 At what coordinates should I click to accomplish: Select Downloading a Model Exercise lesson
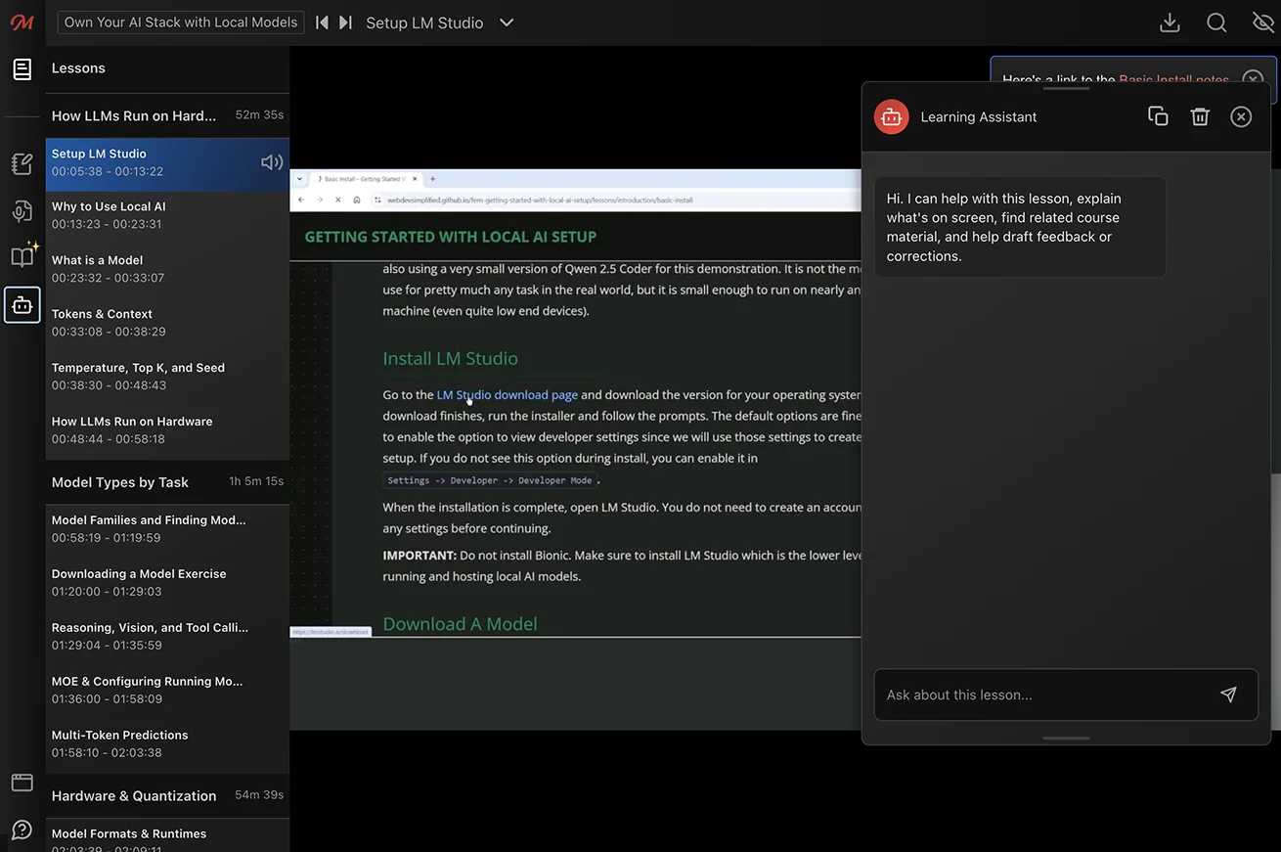[x=167, y=584]
